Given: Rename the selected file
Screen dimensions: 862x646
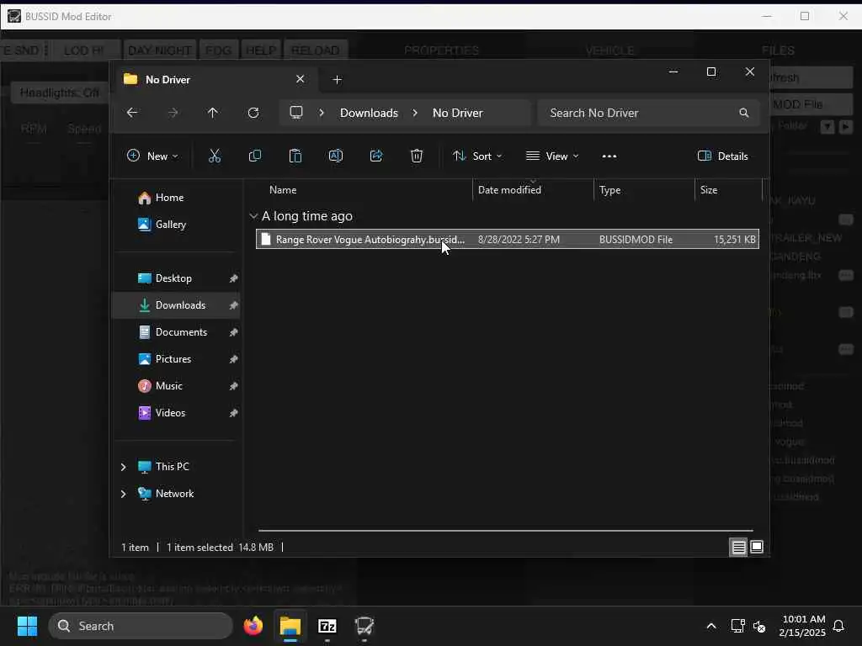Looking at the screenshot, I should pos(335,156).
